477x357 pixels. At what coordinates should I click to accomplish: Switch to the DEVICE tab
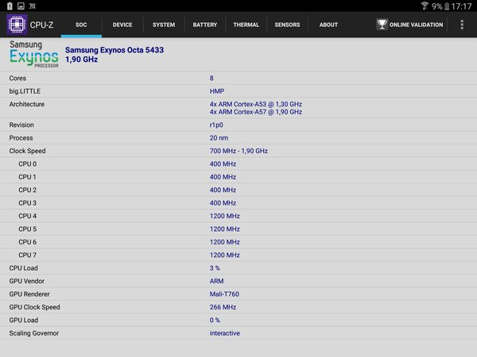point(122,25)
